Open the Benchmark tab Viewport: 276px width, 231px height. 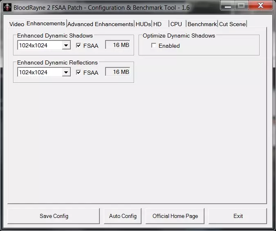point(202,24)
